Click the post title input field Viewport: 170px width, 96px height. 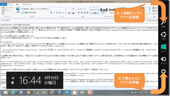79,25
